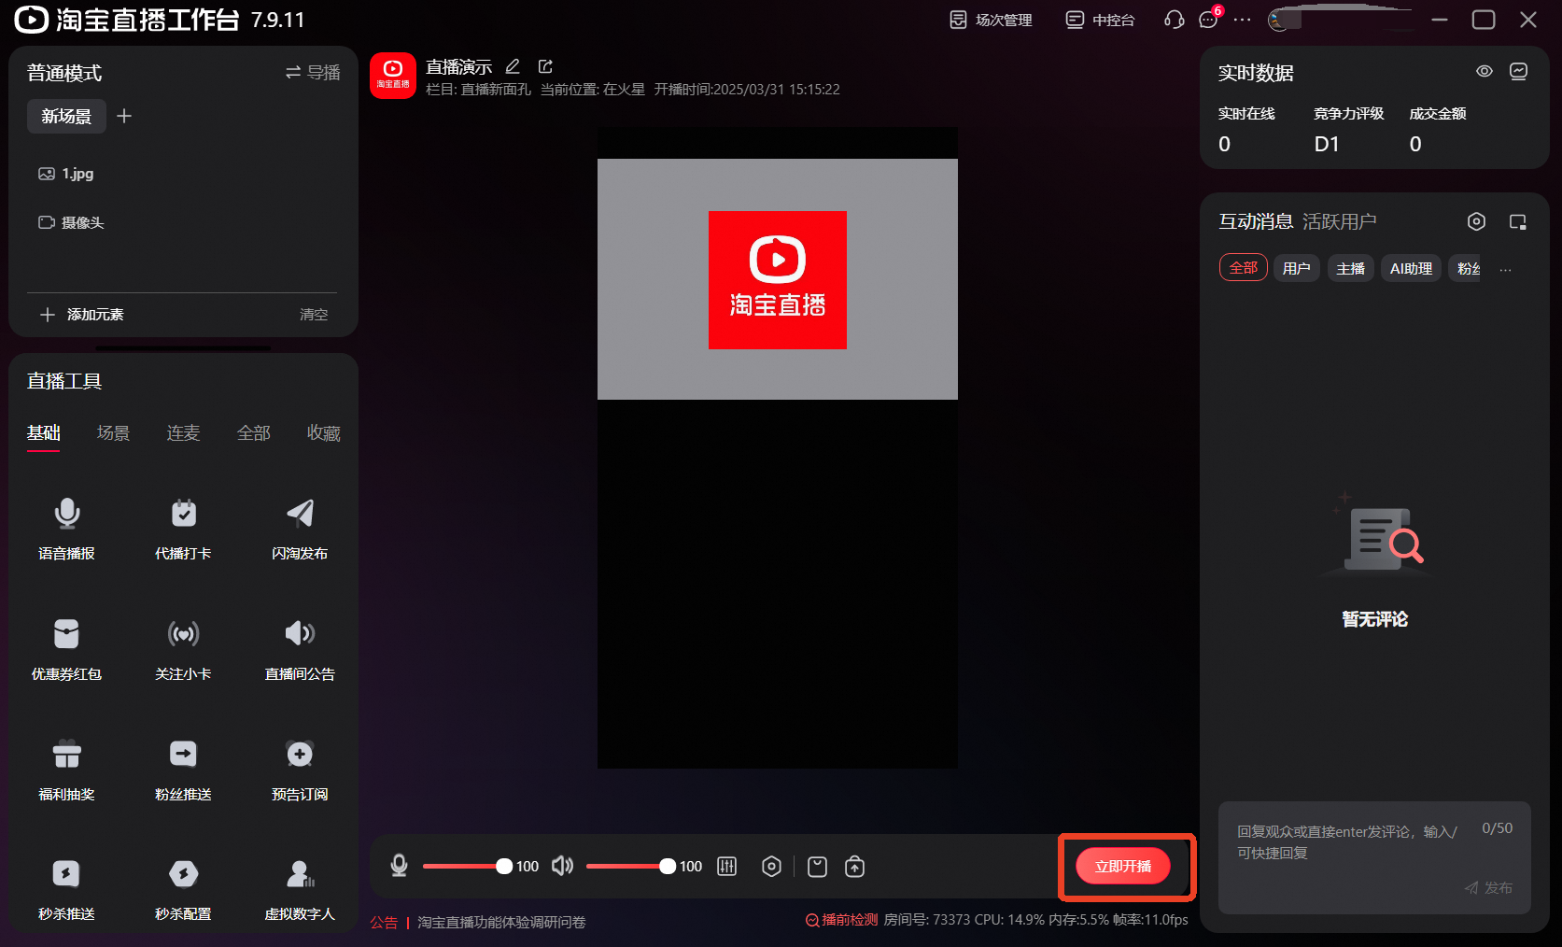Open the 闪淘发布 publish tool
Screen dimensions: 1562x947
coord(300,528)
